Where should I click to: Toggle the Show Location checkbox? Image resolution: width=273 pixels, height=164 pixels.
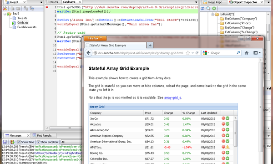tap(39, 142)
